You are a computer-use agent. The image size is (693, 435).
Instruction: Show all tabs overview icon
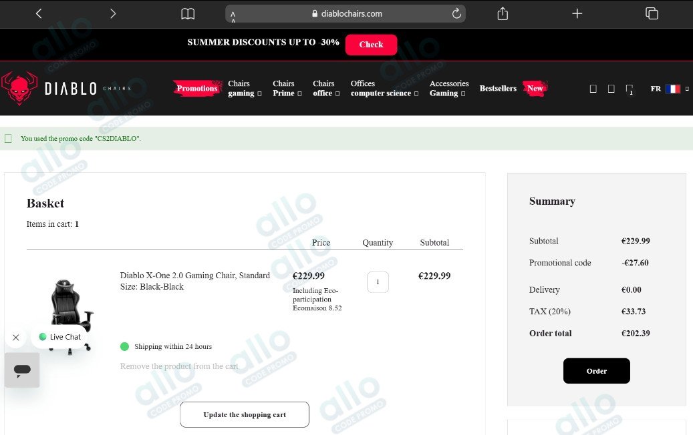click(x=652, y=13)
